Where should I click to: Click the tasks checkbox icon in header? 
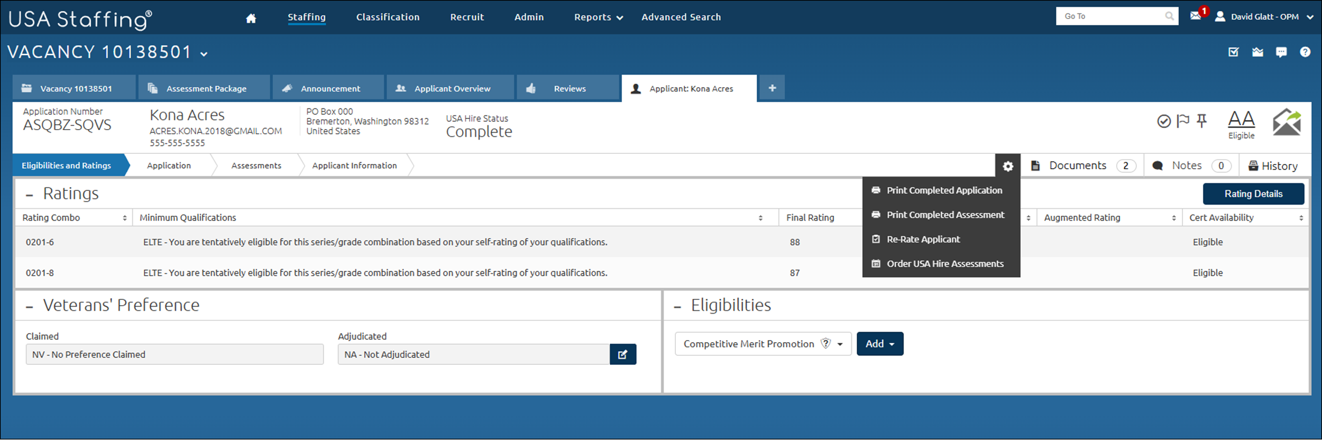1233,52
